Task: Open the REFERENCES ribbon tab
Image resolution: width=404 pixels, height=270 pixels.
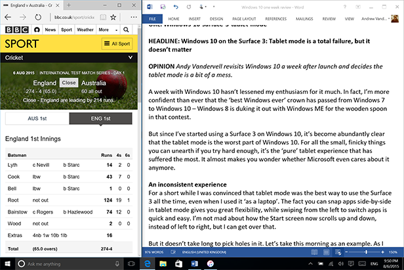Action: click(x=275, y=19)
